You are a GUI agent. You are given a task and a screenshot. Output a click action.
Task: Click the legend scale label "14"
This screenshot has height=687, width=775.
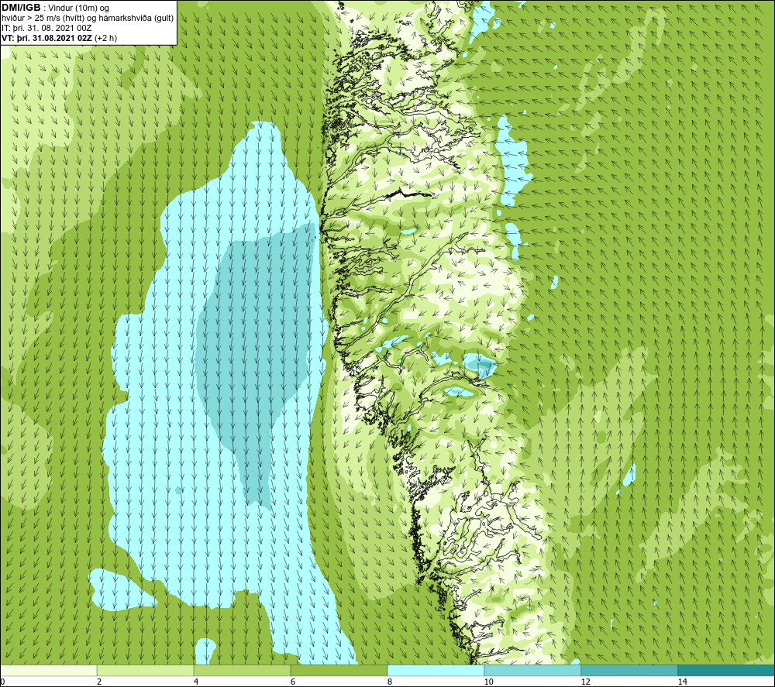pyautogui.click(x=682, y=682)
